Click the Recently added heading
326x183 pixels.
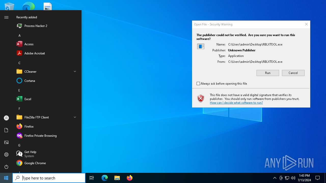point(26,17)
